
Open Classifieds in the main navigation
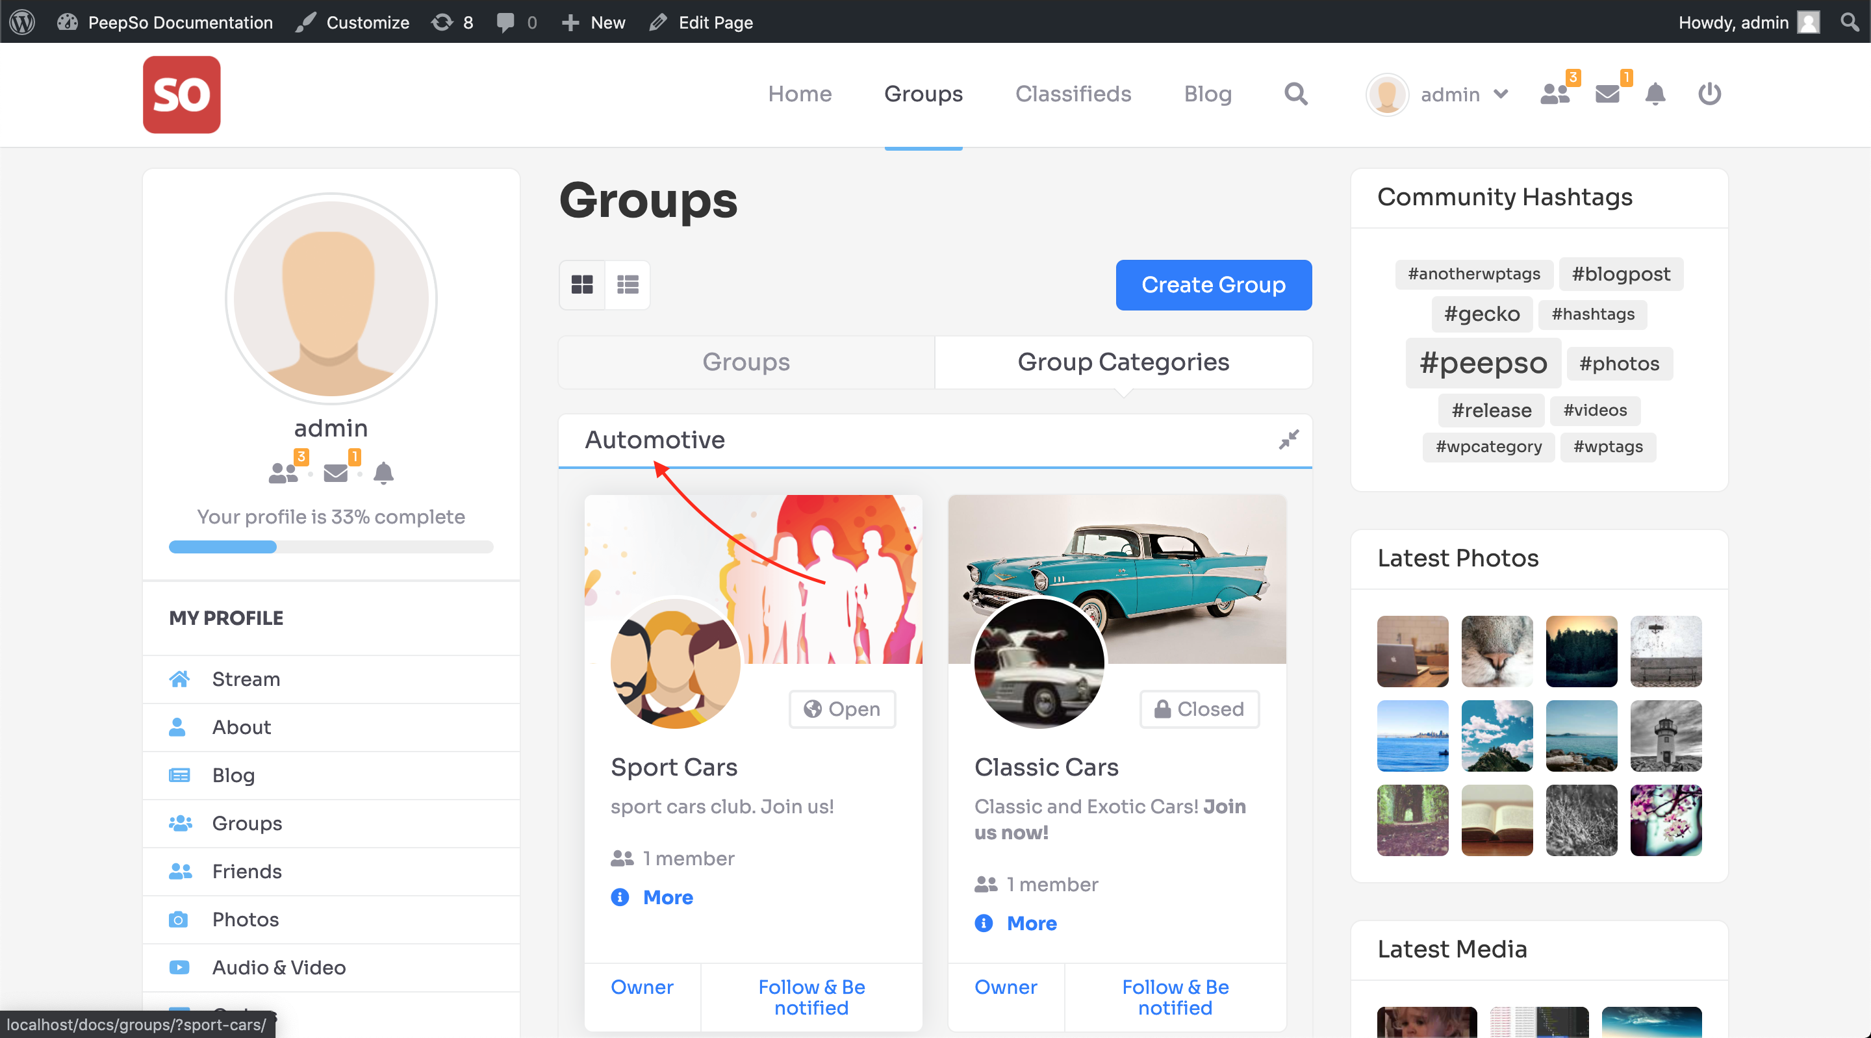point(1073,94)
